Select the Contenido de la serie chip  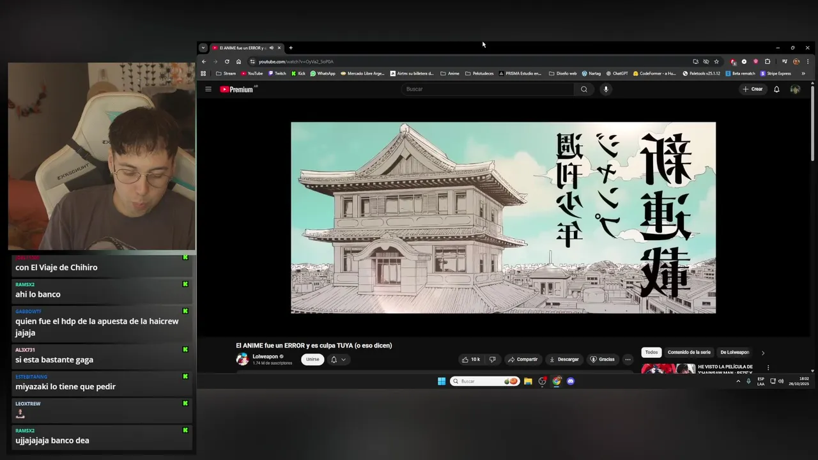point(689,353)
